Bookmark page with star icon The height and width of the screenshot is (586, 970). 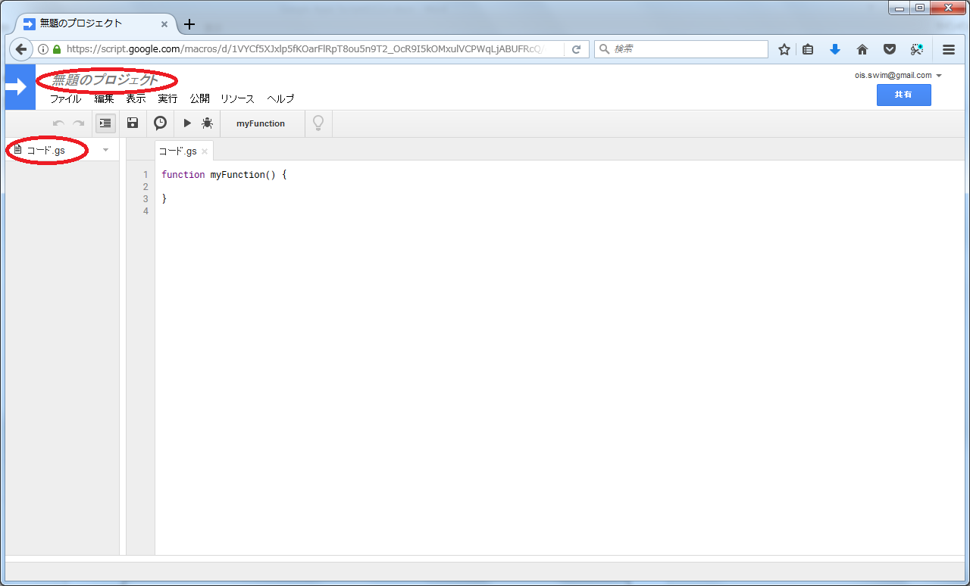tap(784, 49)
